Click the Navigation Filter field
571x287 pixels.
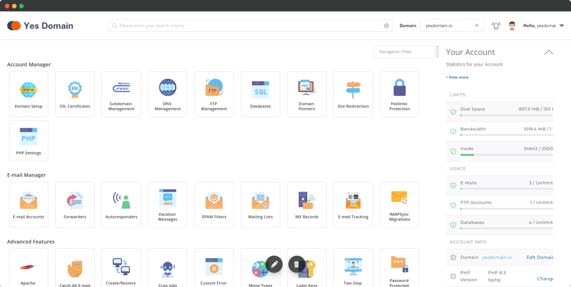(405, 52)
